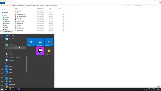Screen dimensions: 161x91
Task: Open Photos app from Start list
Action: pos(15,72)
